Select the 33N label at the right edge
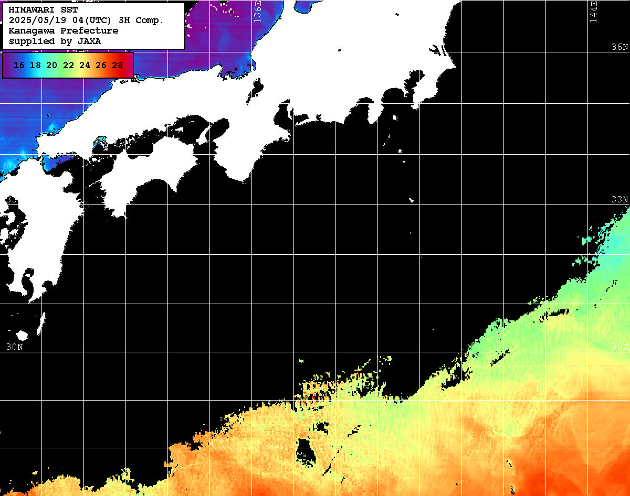 tap(619, 200)
